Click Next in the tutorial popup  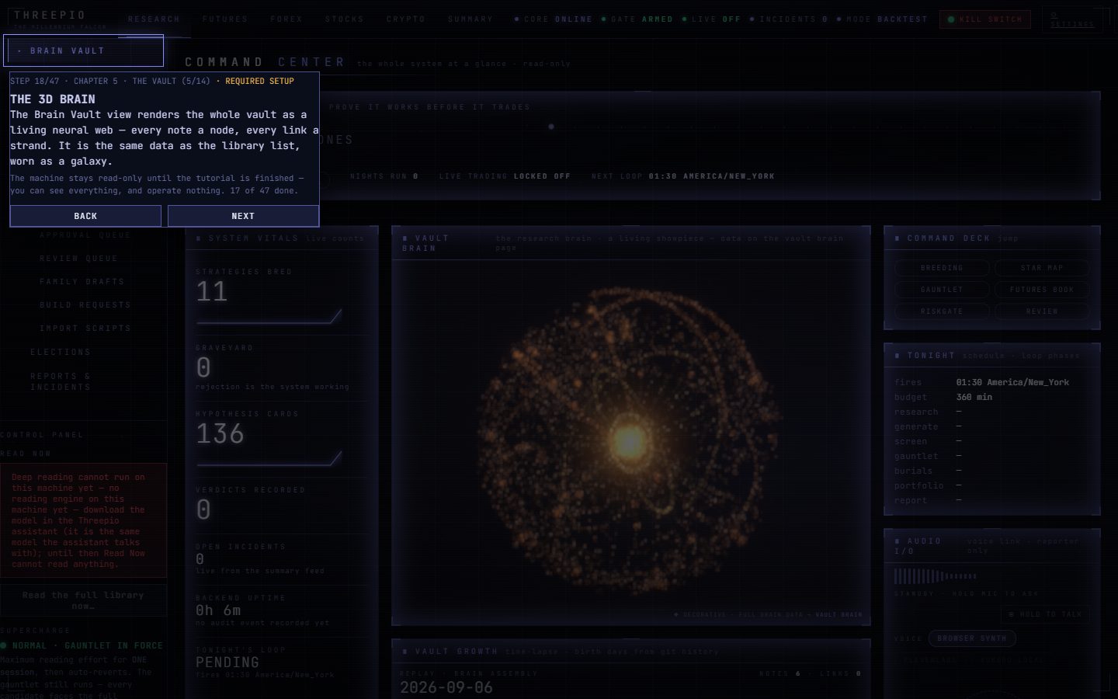(243, 216)
